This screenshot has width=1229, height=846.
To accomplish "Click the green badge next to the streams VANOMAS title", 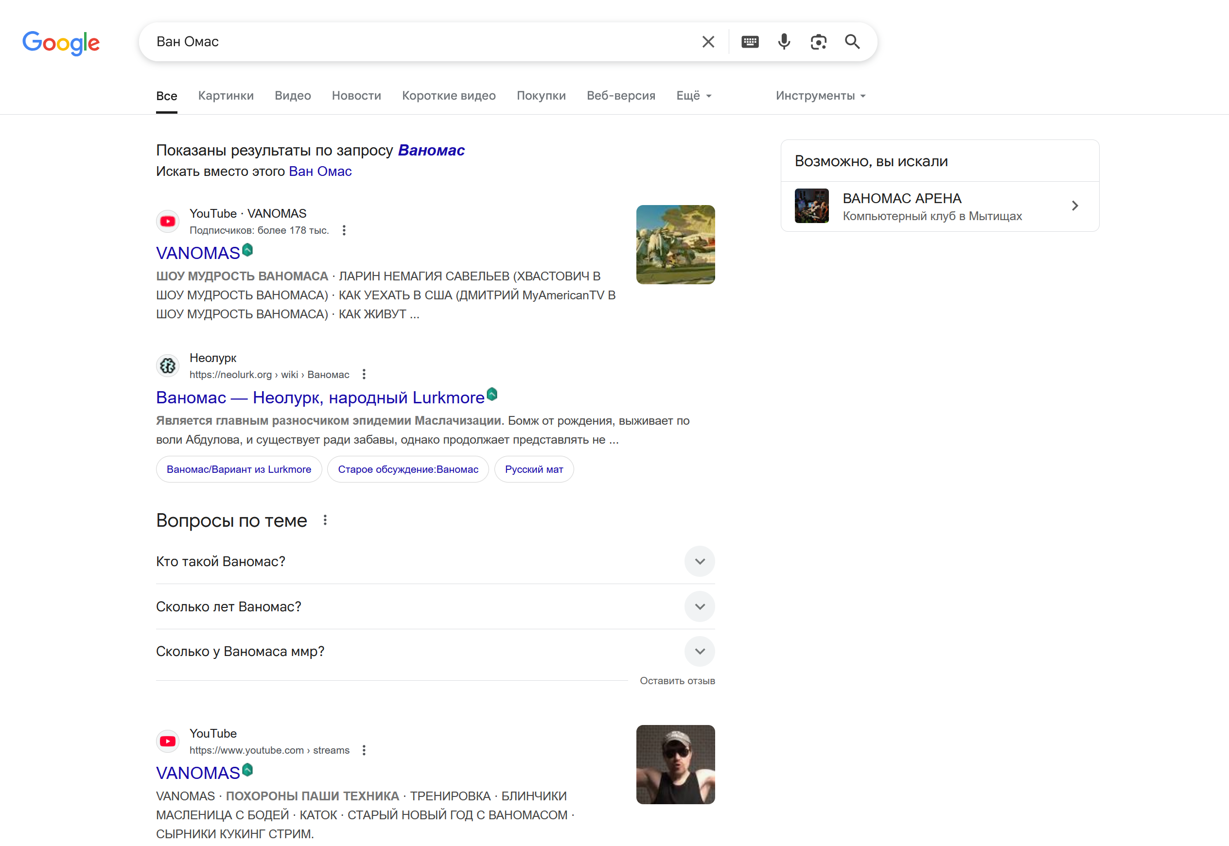I will (247, 770).
